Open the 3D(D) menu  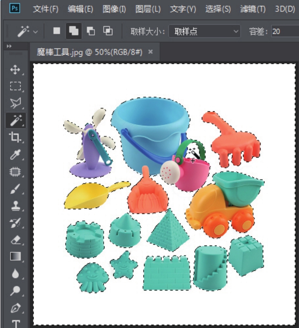(285, 9)
